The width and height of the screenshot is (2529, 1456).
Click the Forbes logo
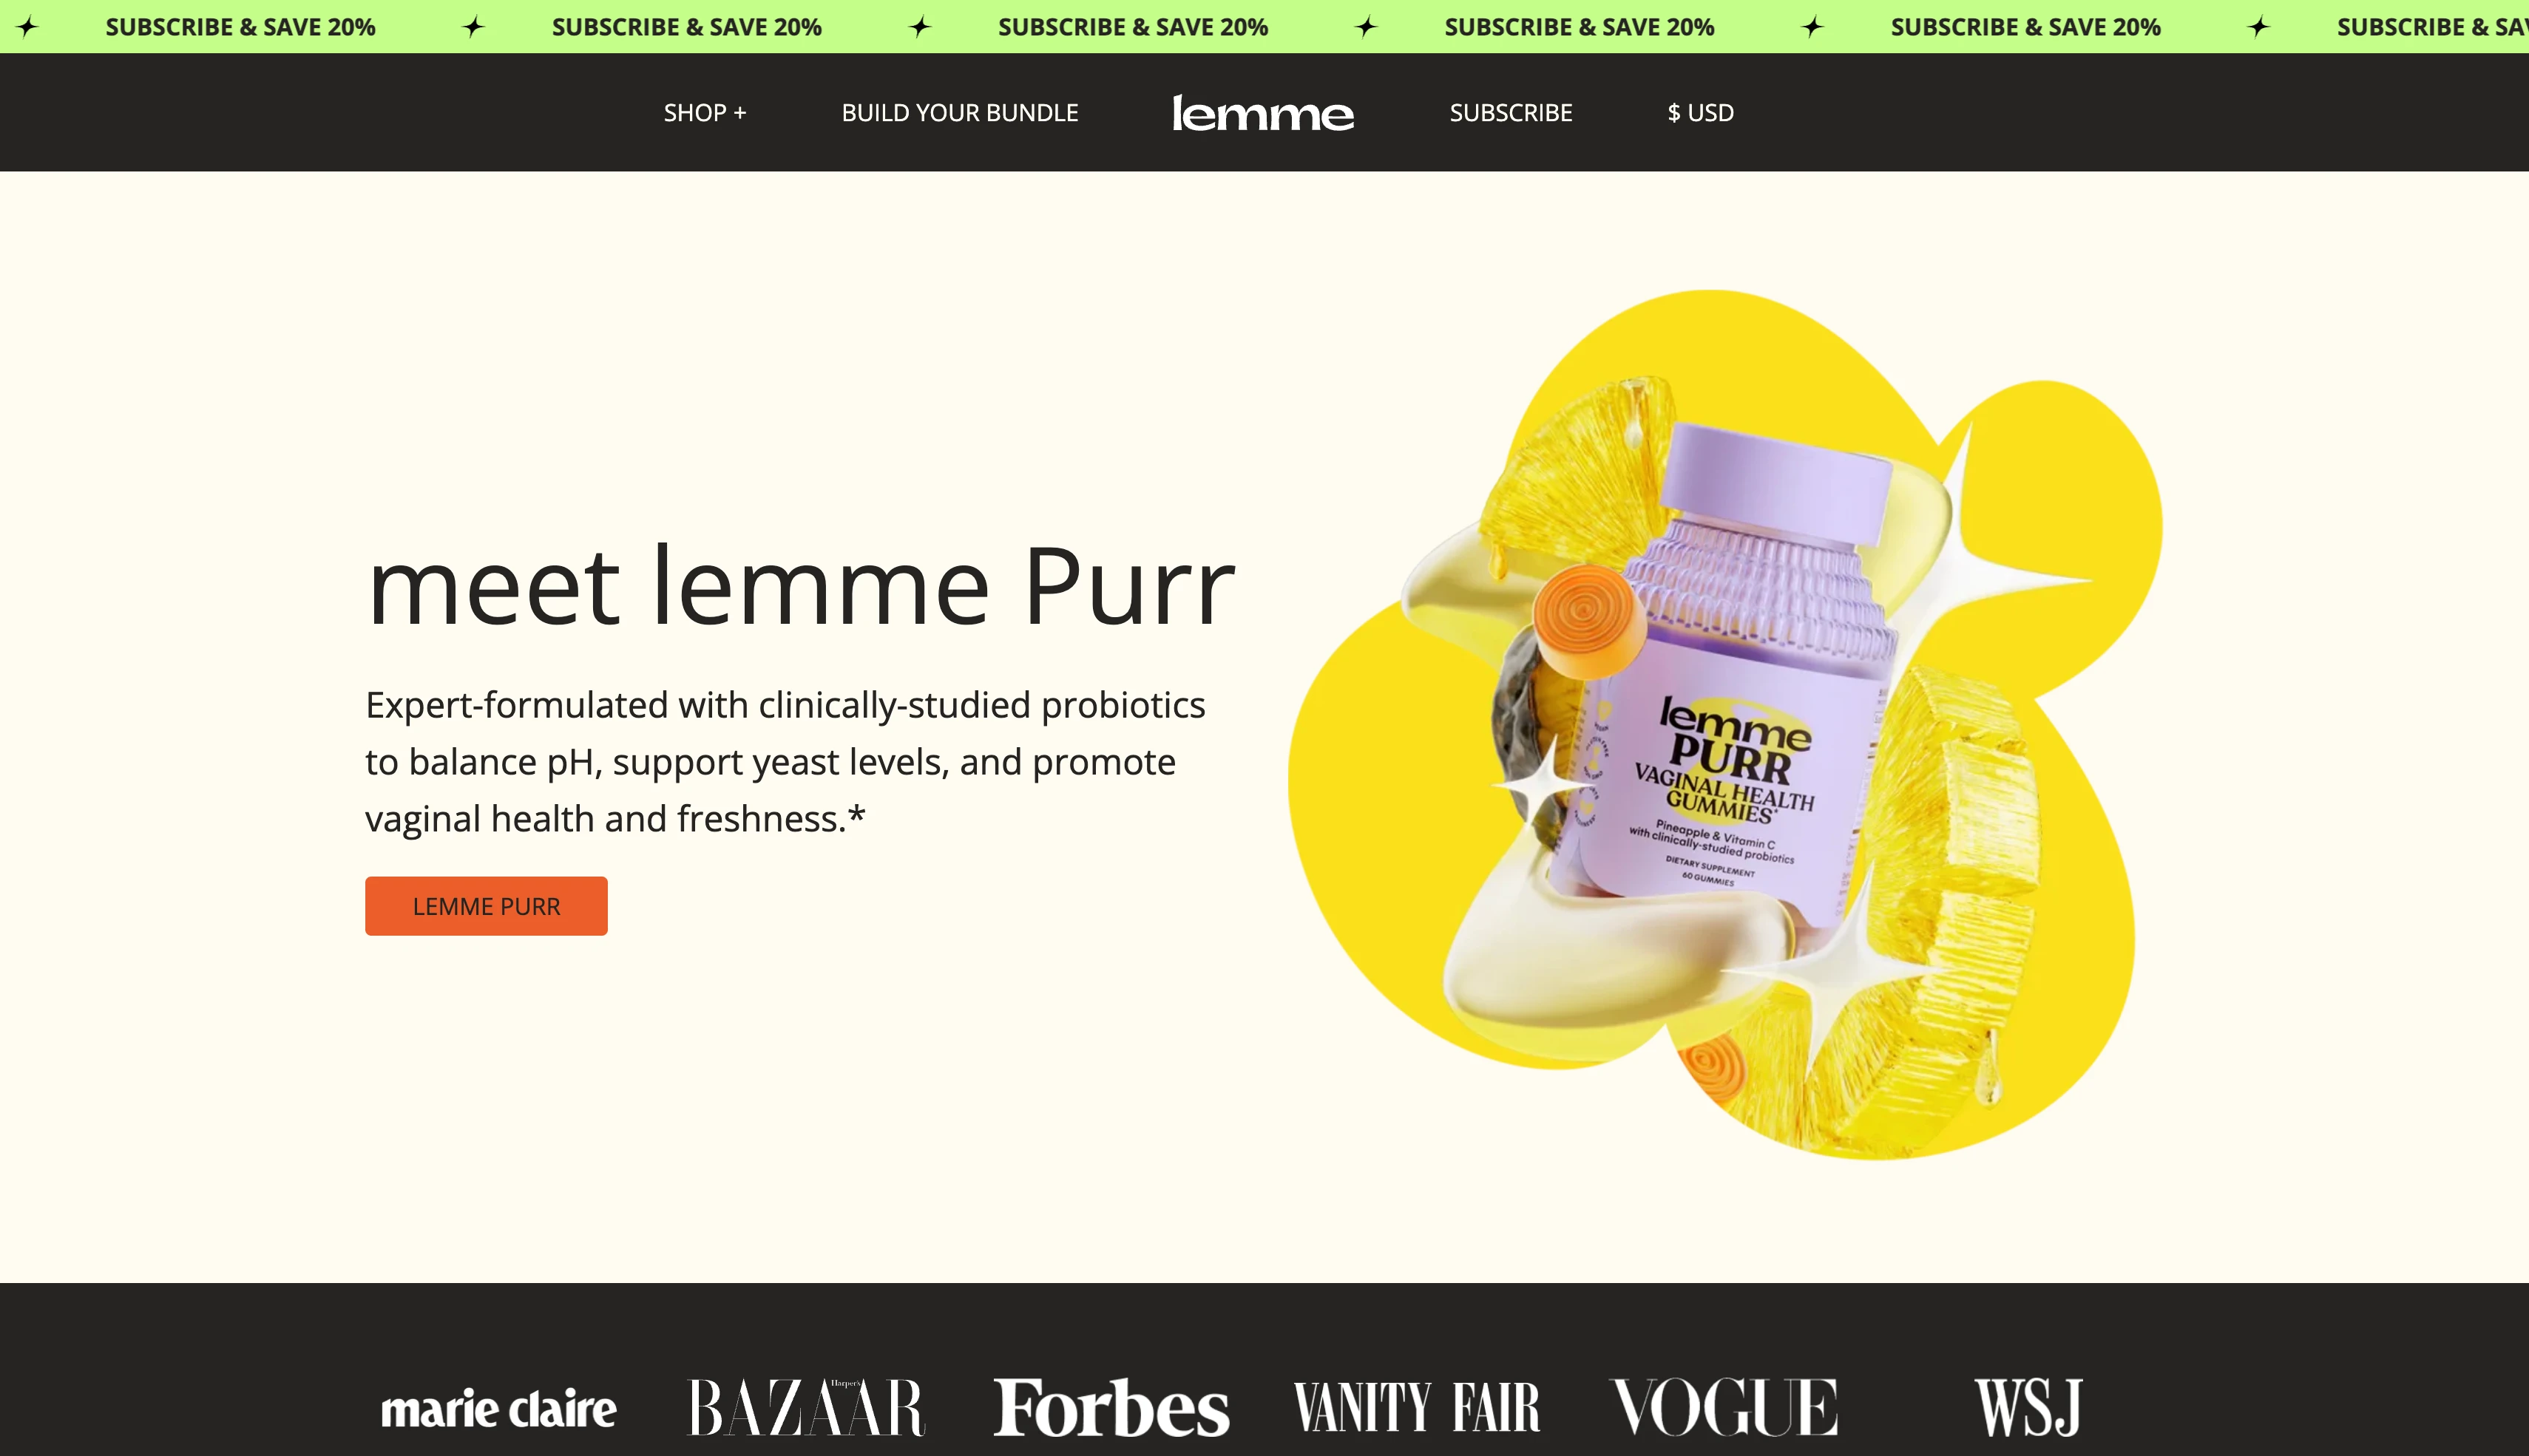coord(1111,1407)
